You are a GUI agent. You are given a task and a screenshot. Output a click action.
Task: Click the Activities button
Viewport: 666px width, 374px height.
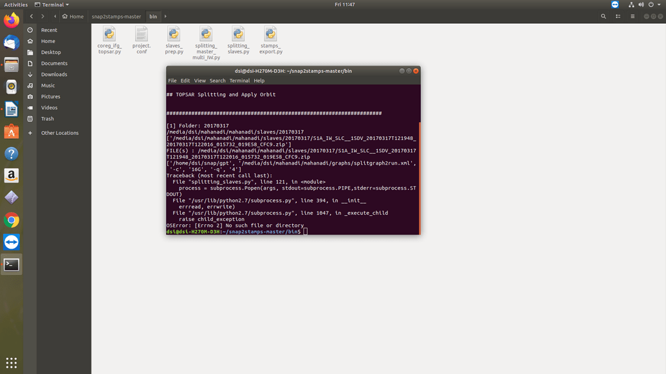16,4
